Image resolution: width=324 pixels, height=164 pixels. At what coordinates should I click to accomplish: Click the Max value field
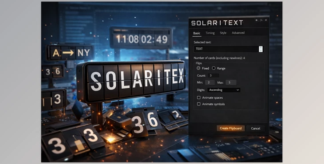coord(231,82)
